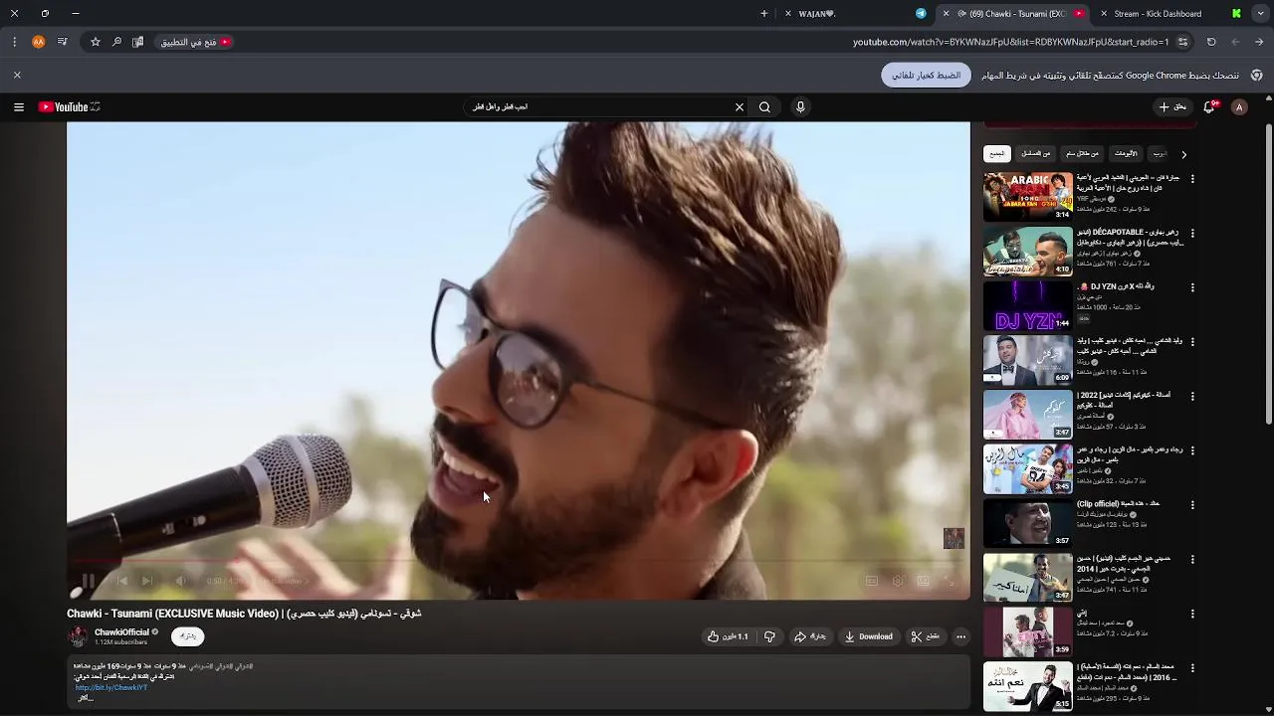Bookmark this page with the star icon

pos(96,42)
